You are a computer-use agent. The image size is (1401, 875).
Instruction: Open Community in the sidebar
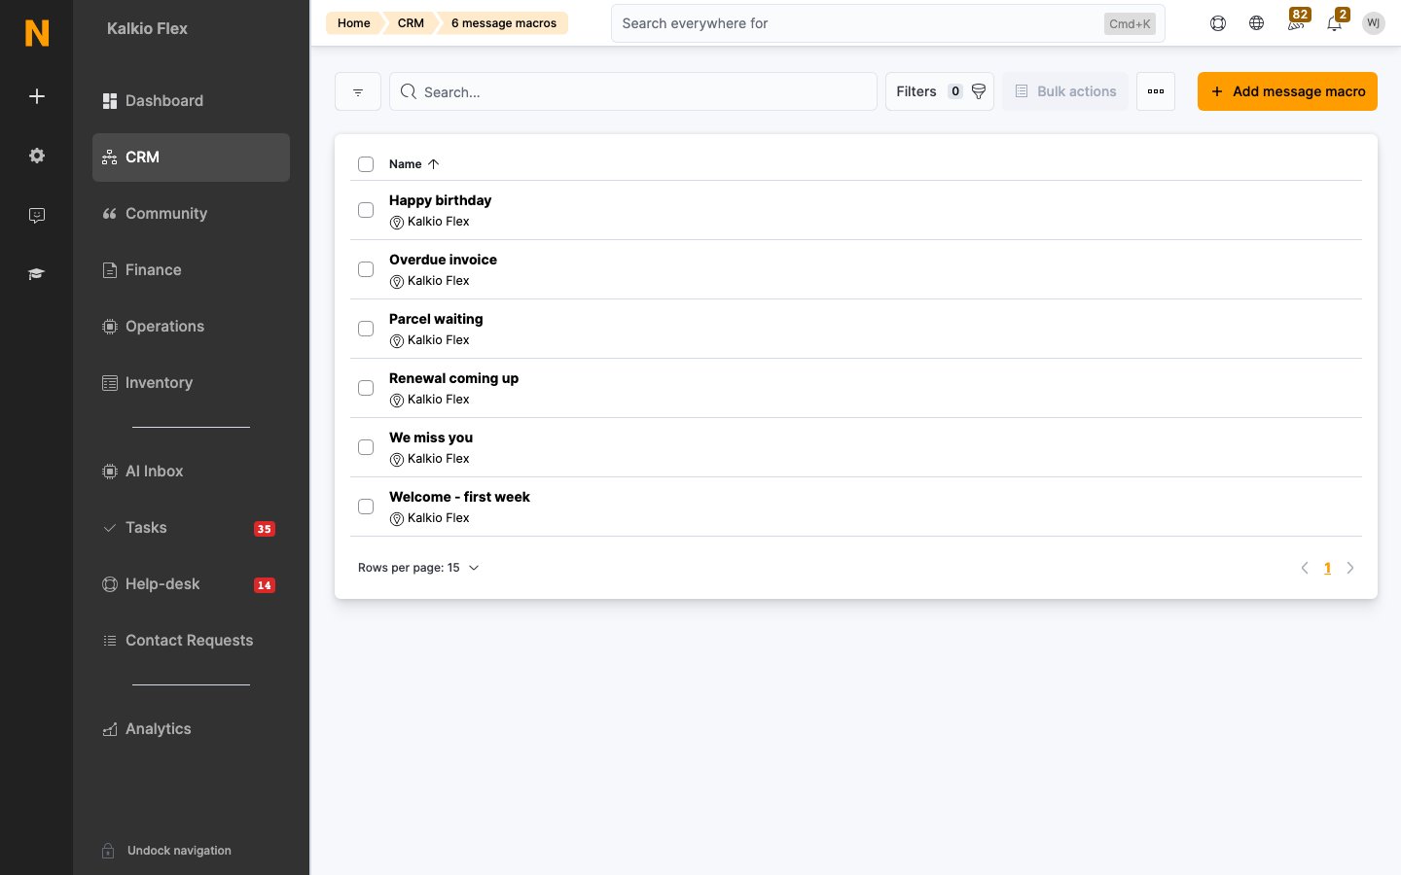point(191,214)
